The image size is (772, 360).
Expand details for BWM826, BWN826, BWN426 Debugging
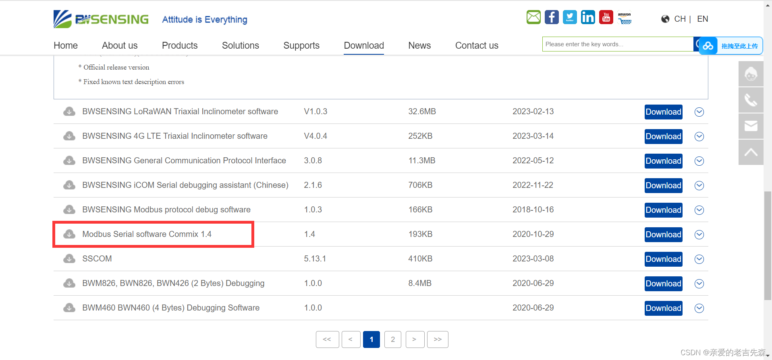pos(699,284)
